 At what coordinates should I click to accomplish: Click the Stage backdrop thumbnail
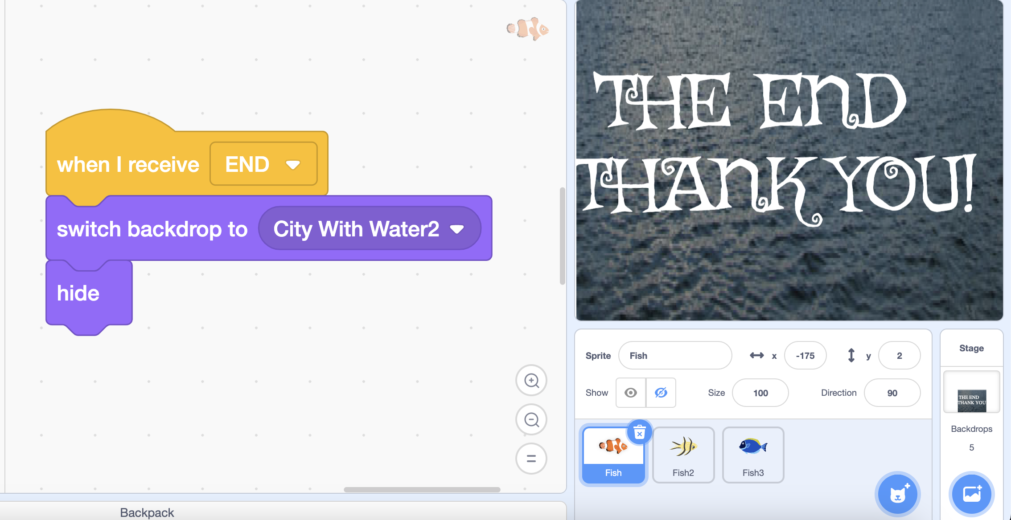coord(970,398)
